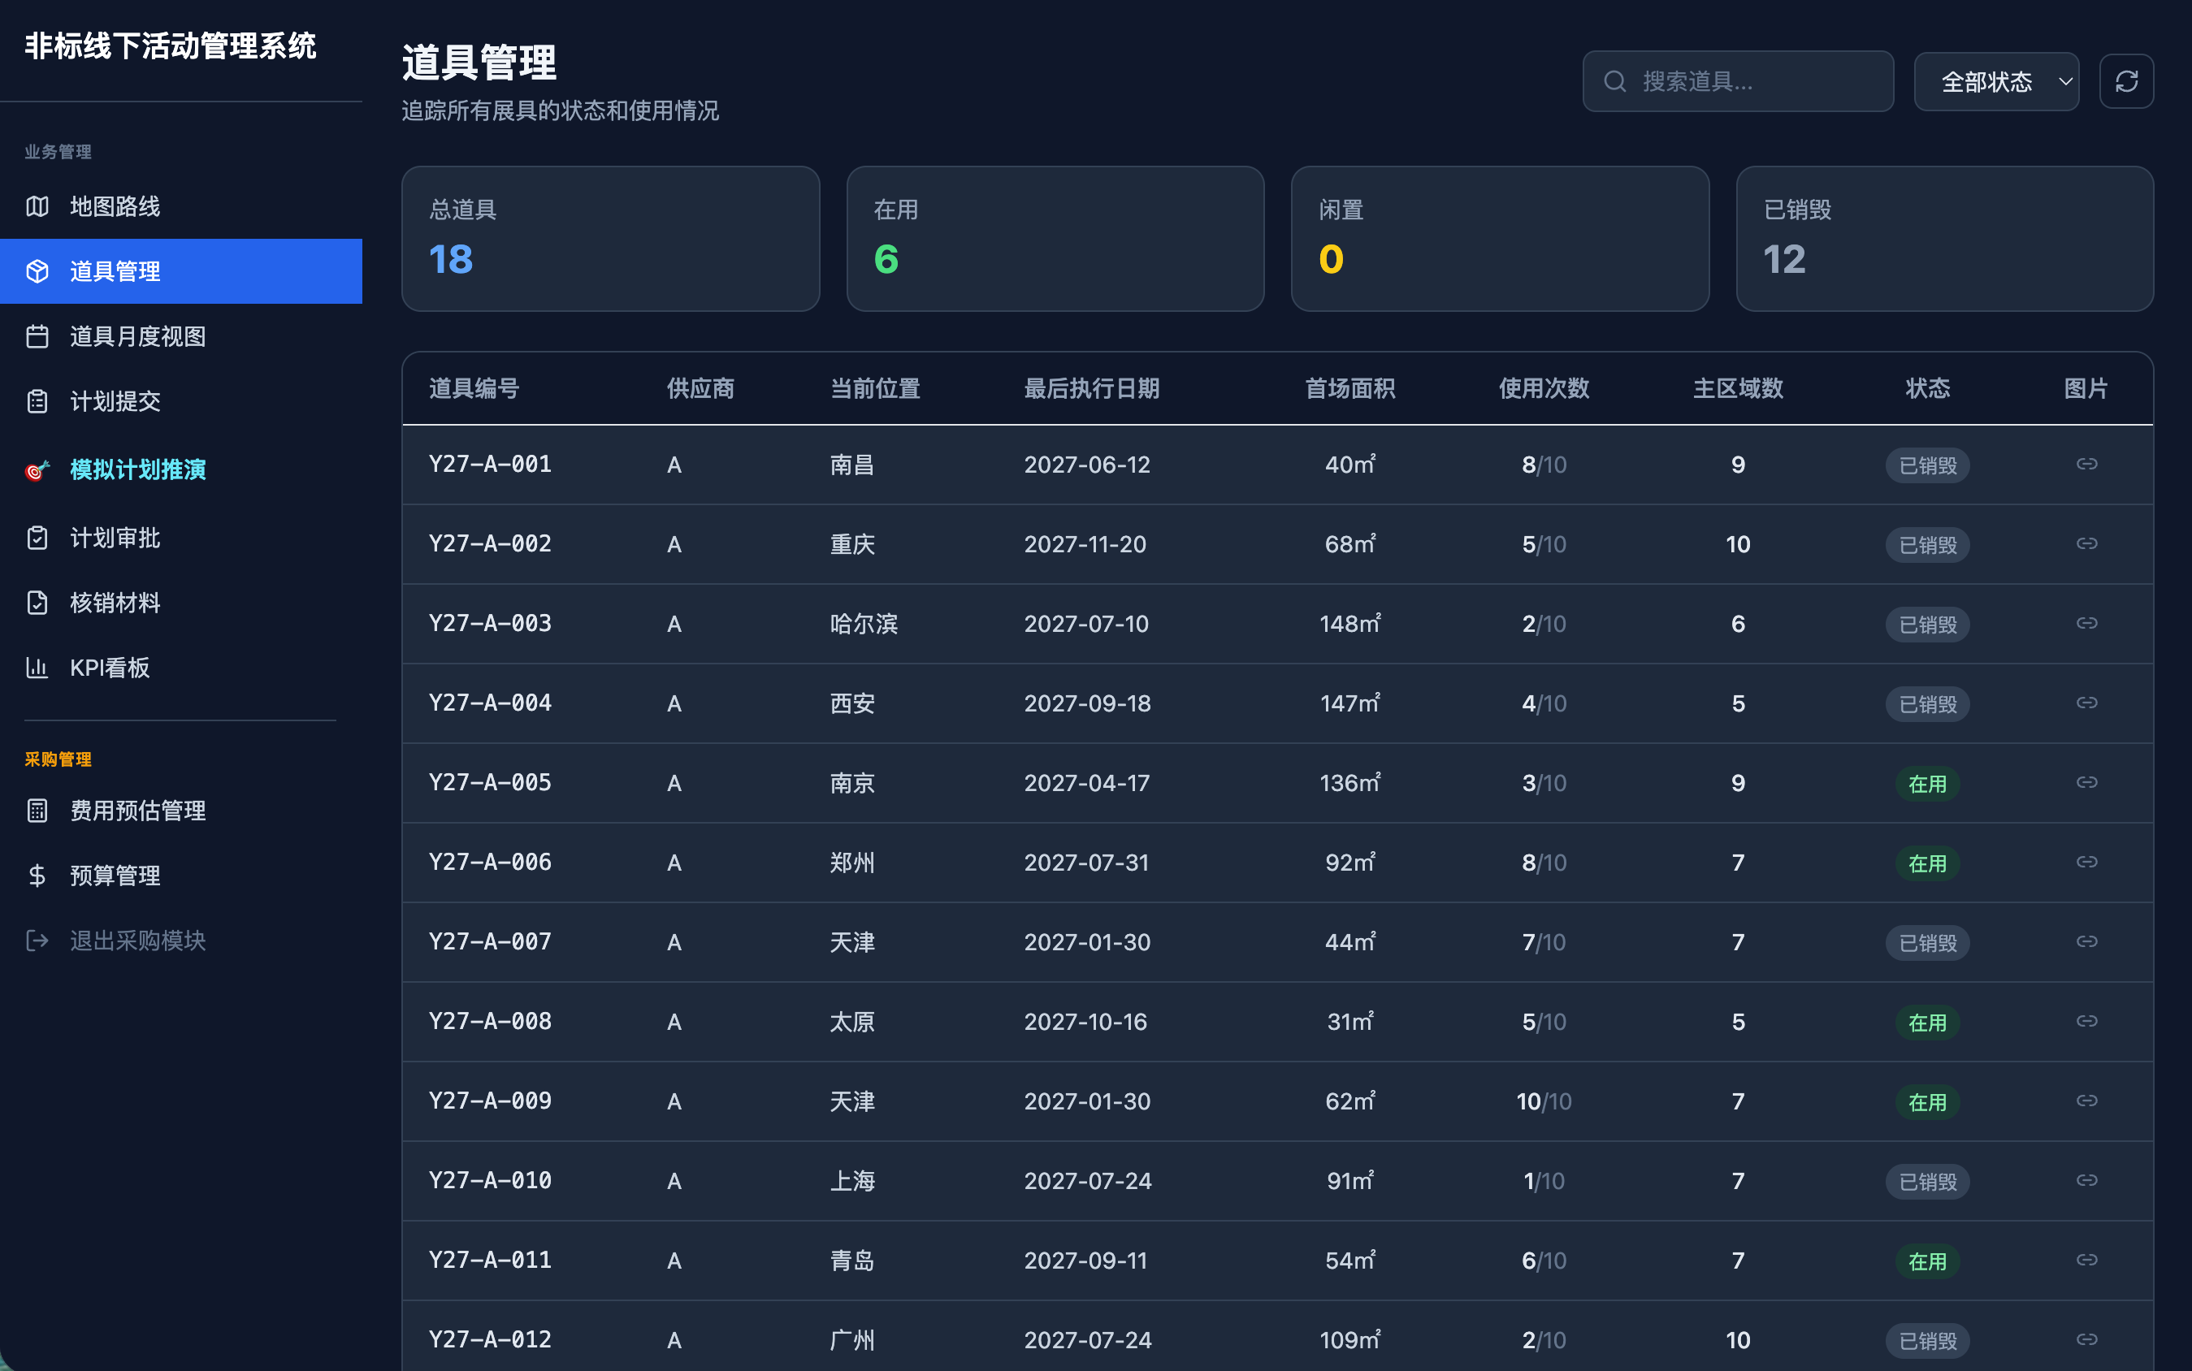Click the bar chart icon beside KPI看板

(37, 668)
